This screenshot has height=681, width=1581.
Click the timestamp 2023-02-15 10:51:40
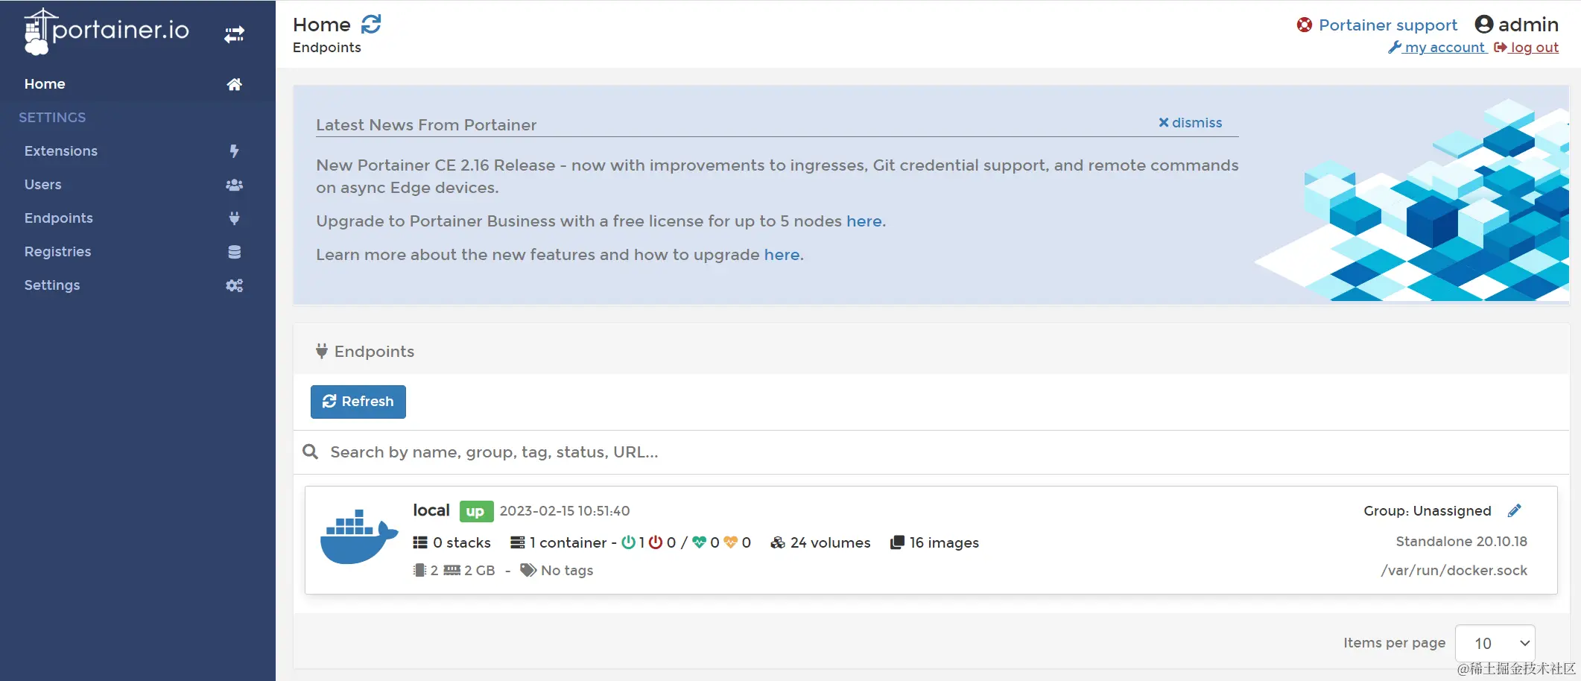click(x=565, y=510)
